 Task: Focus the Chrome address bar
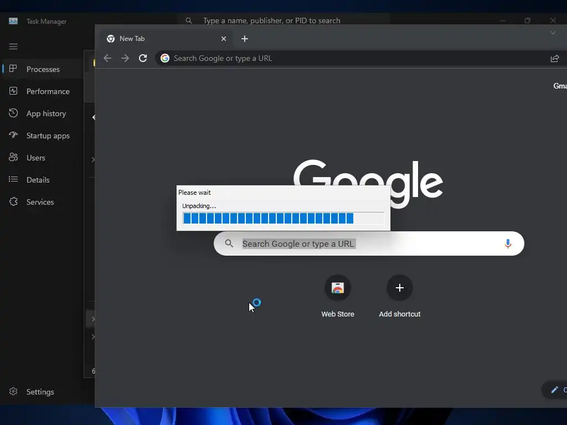(x=360, y=58)
